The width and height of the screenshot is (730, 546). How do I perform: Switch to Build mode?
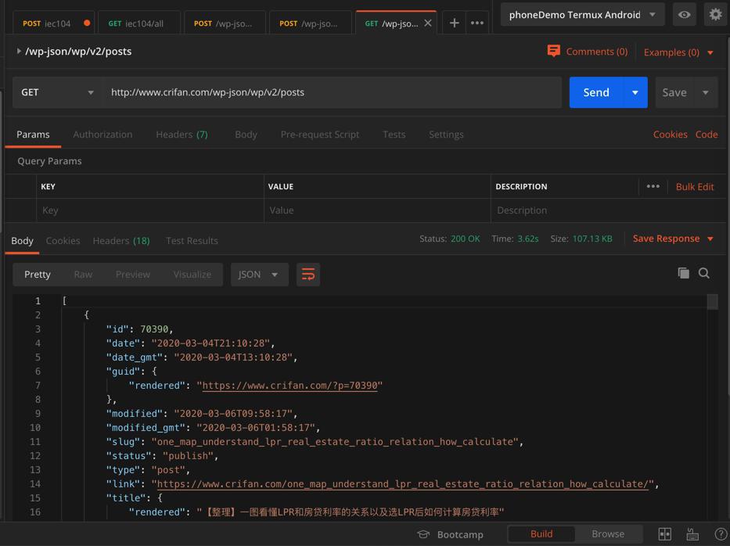coord(541,534)
